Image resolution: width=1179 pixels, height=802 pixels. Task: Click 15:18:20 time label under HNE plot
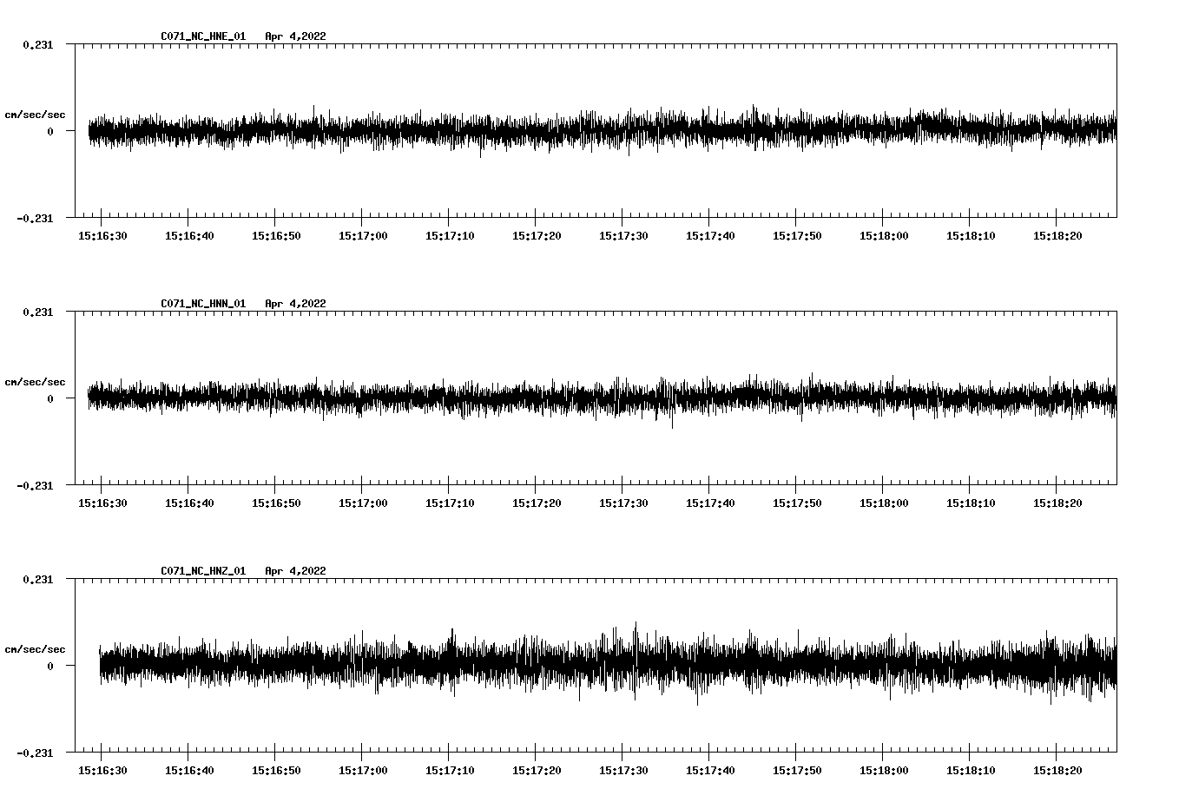(1057, 236)
